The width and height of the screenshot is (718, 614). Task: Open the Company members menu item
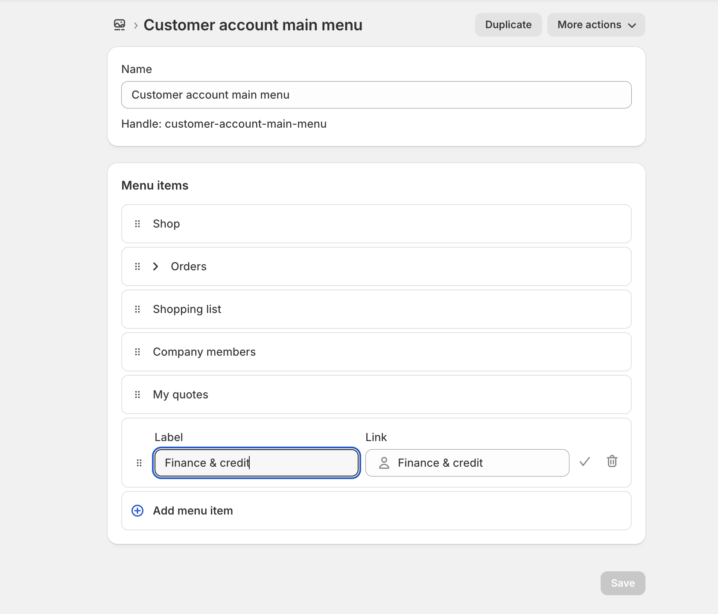(204, 352)
